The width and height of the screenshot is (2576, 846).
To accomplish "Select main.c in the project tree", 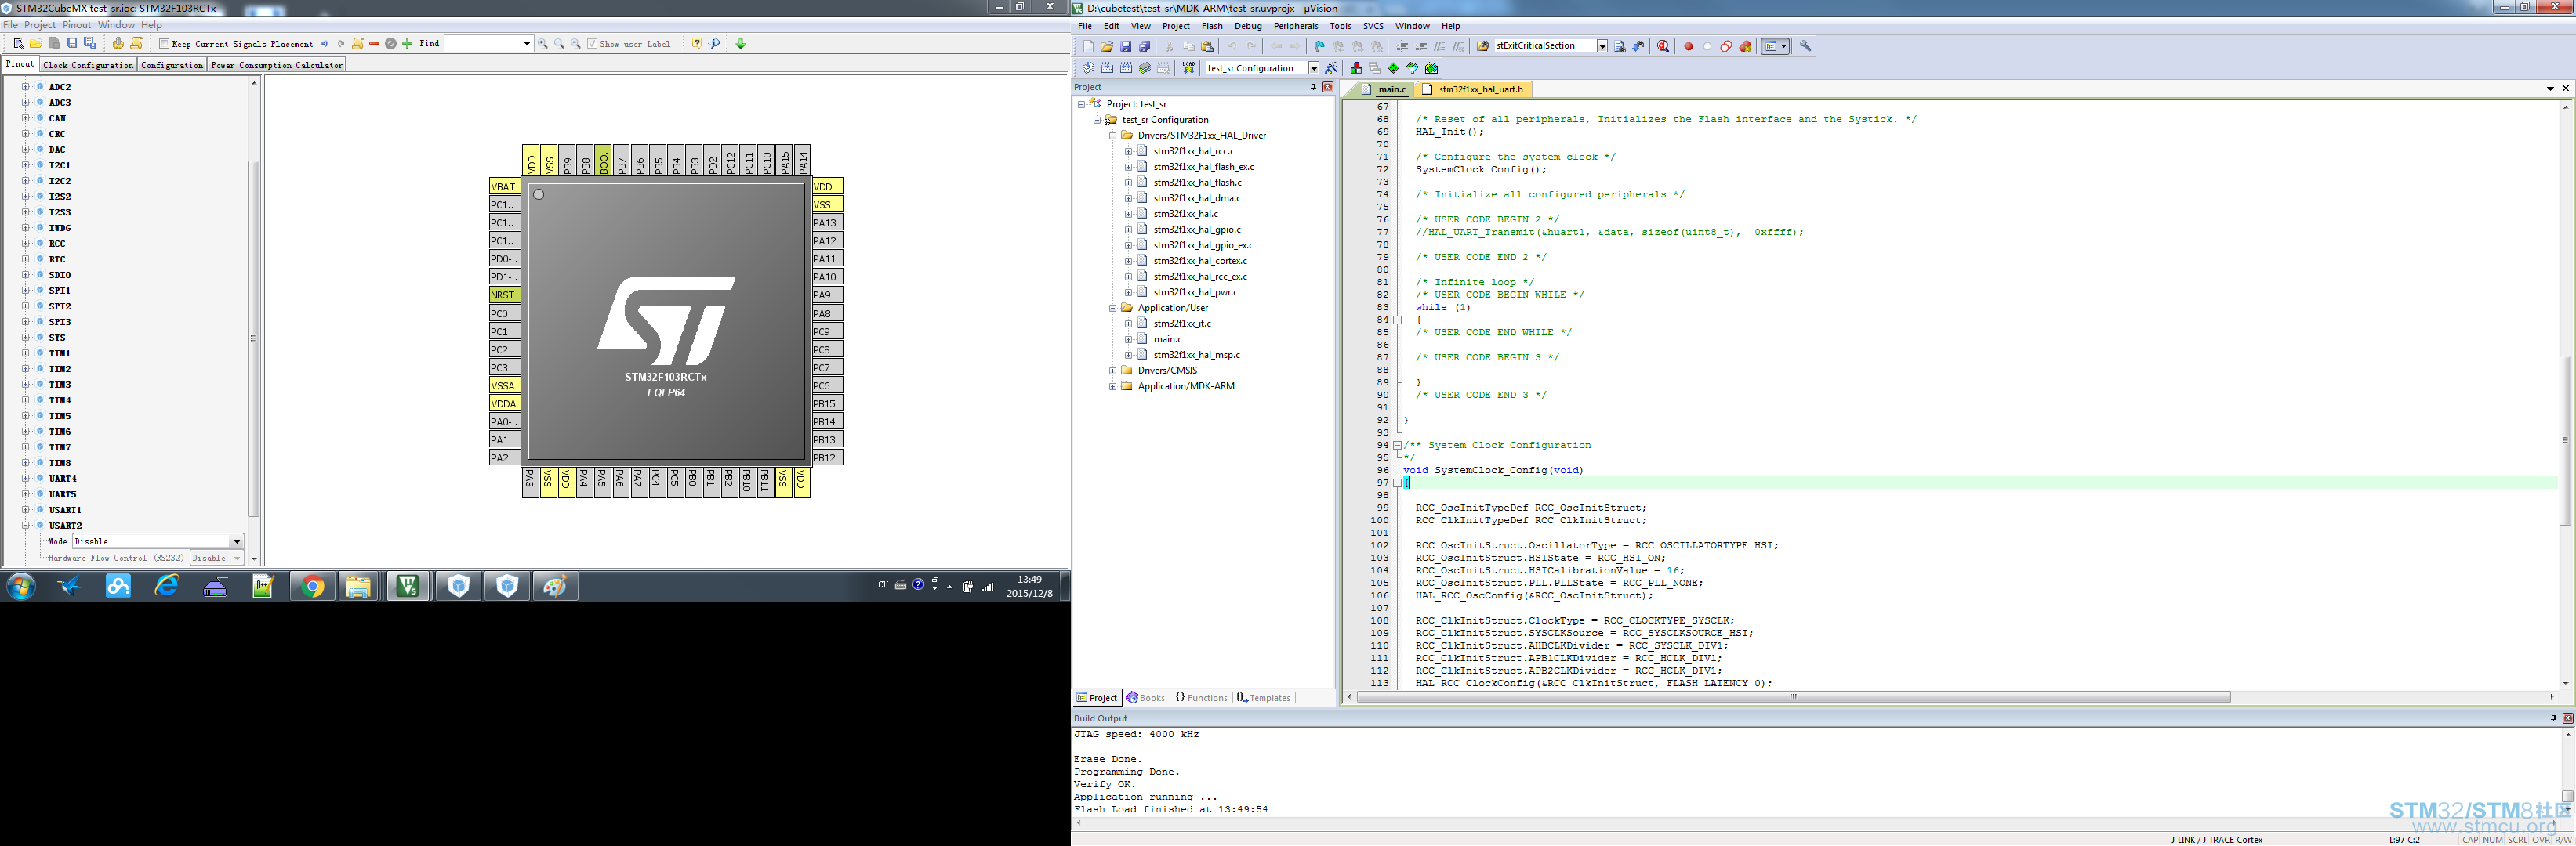I will (1167, 340).
